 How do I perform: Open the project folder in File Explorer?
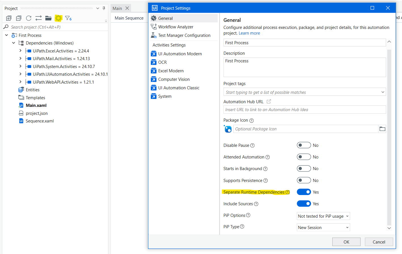pyautogui.click(x=48, y=18)
